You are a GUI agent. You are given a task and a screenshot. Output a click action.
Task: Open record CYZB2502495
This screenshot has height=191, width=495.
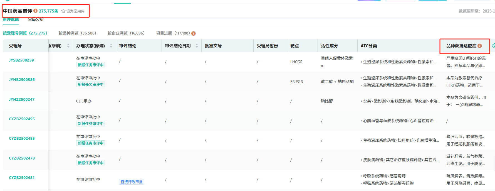point(22,119)
